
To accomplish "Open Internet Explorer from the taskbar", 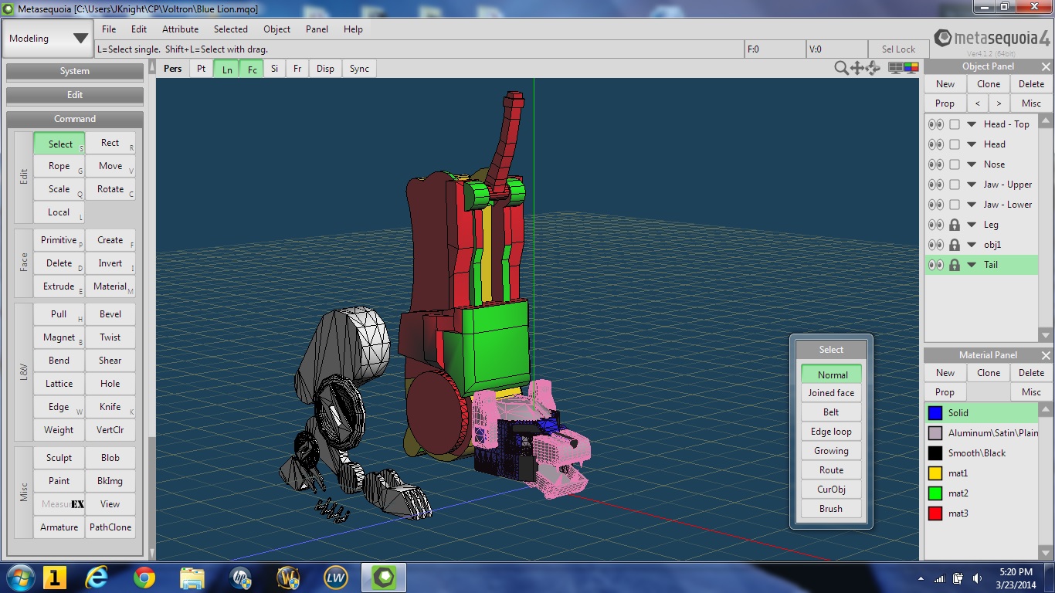I will pyautogui.click(x=98, y=578).
